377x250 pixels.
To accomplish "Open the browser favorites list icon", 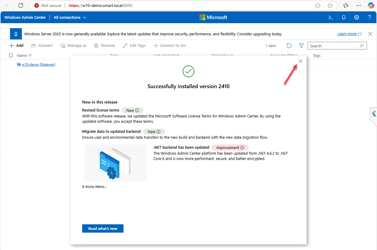I will (x=346, y=5).
